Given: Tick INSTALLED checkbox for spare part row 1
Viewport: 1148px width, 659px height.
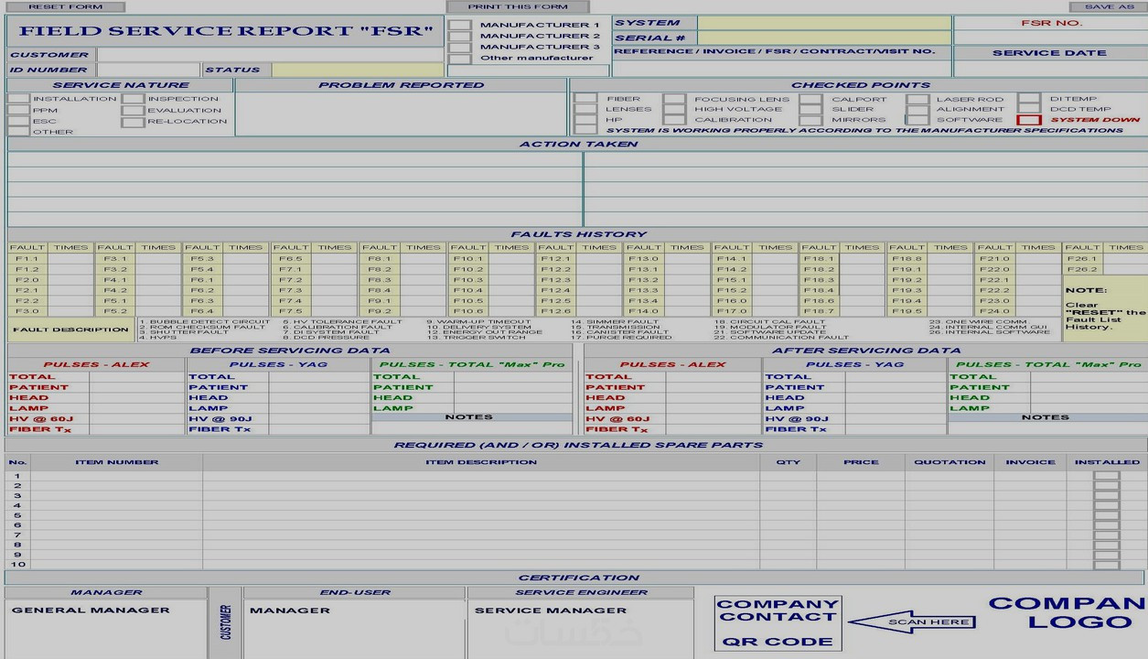Looking at the screenshot, I should pyautogui.click(x=1107, y=476).
